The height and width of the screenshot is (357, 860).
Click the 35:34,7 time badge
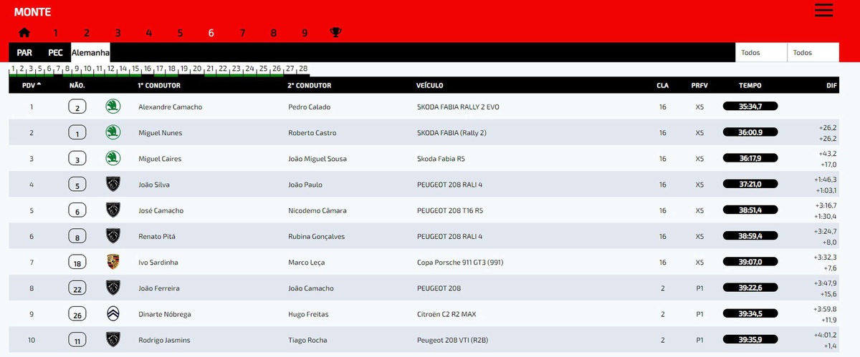[x=750, y=107]
